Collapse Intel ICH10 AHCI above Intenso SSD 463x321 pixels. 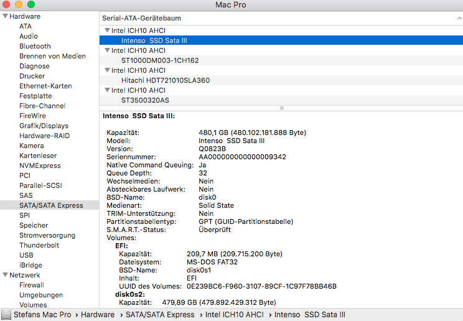pyautogui.click(x=108, y=30)
